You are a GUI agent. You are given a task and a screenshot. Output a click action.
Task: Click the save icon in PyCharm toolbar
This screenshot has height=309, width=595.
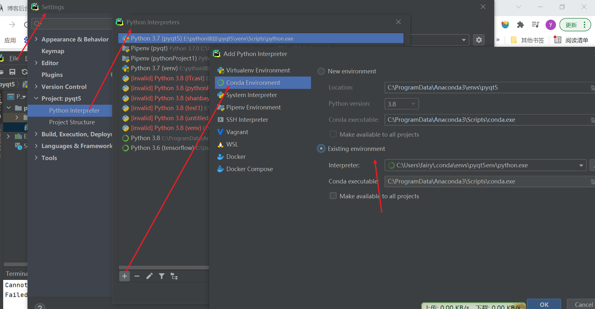point(12,72)
